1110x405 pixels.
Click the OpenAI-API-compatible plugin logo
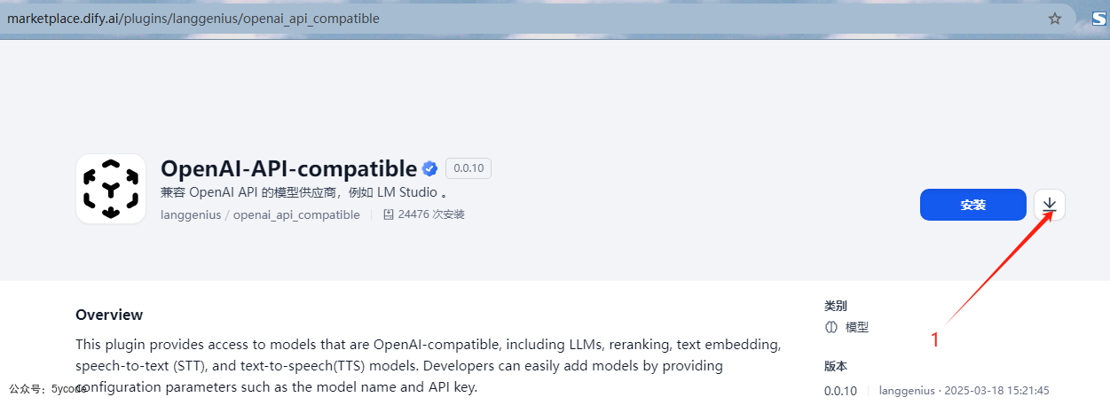tap(111, 189)
